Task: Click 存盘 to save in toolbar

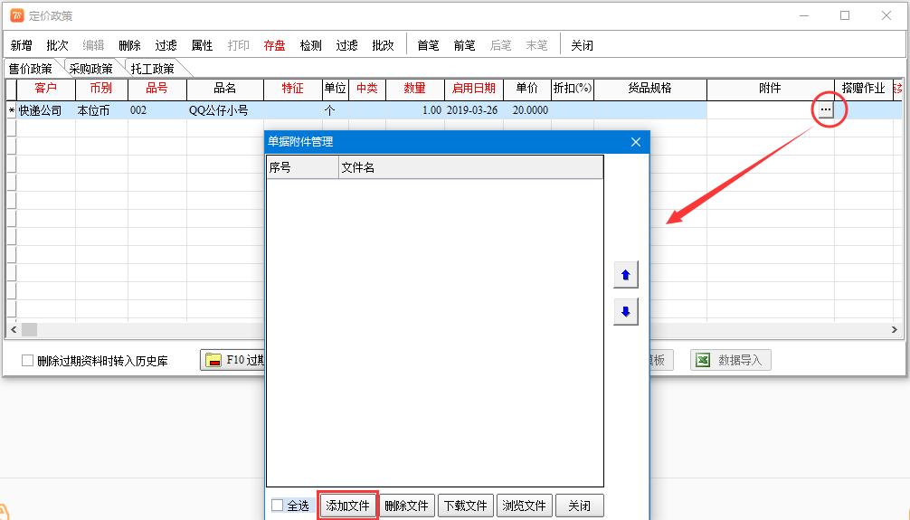Action: pyautogui.click(x=274, y=45)
